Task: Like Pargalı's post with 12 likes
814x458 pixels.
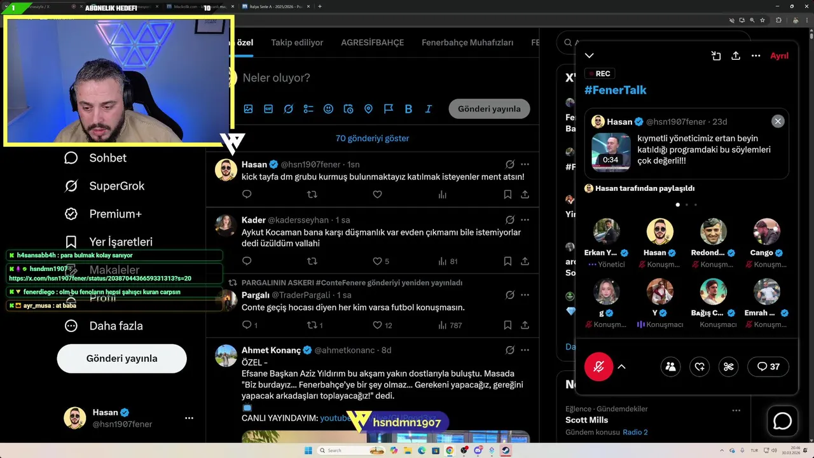Action: click(x=382, y=325)
